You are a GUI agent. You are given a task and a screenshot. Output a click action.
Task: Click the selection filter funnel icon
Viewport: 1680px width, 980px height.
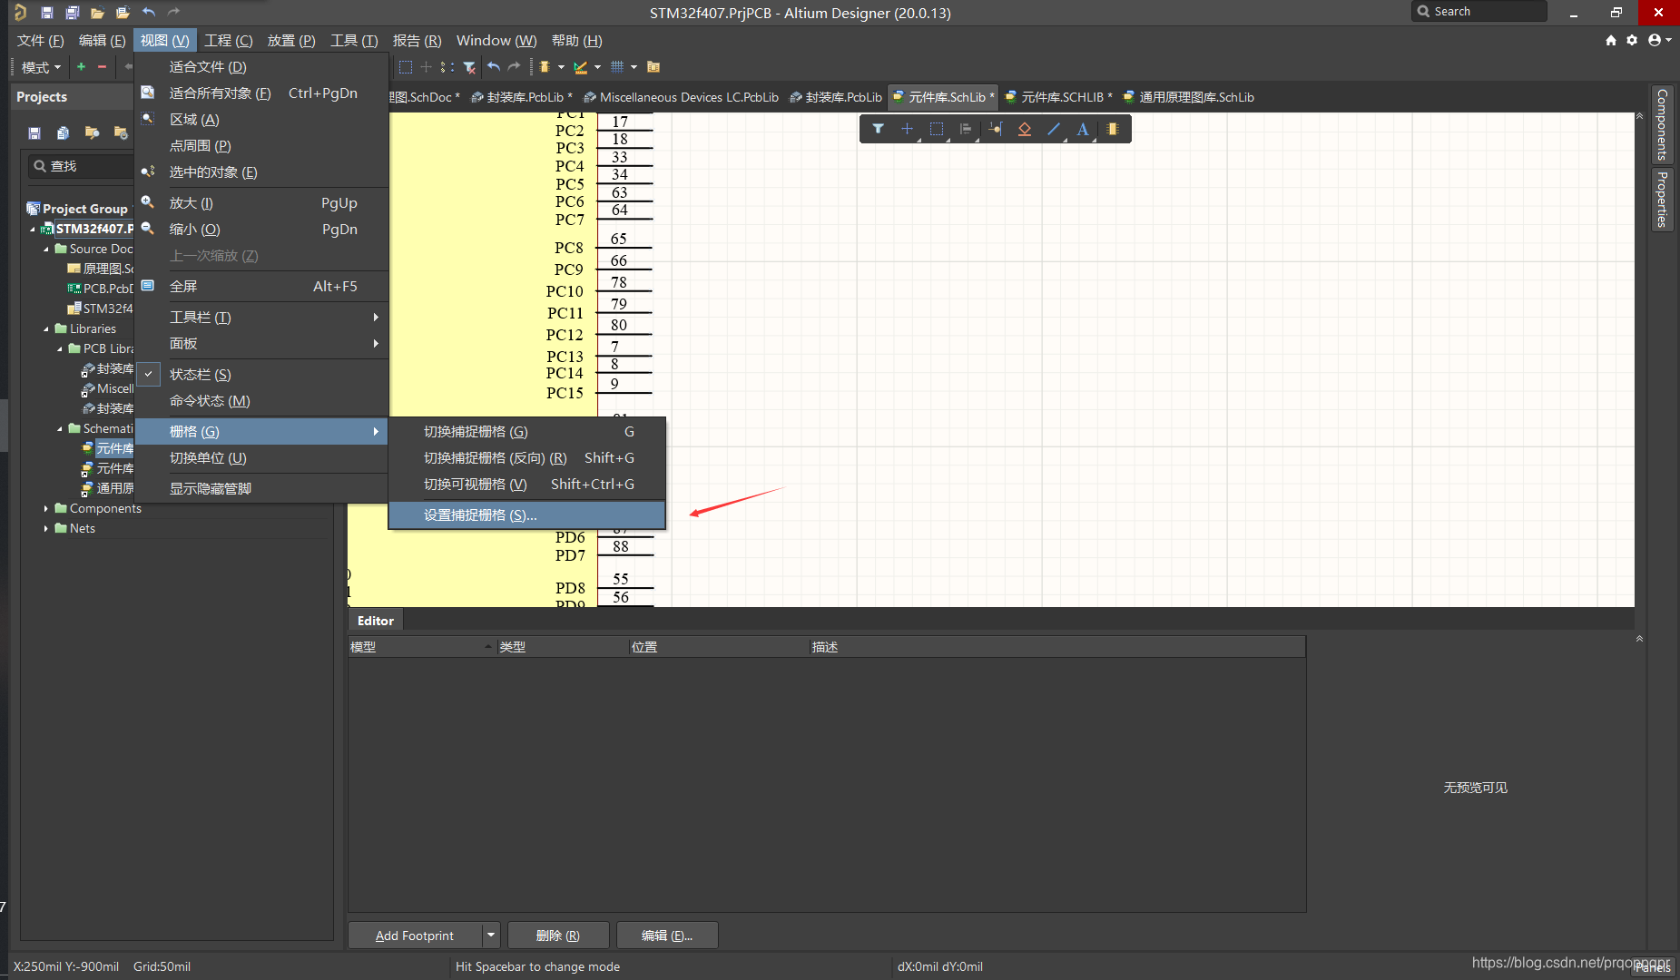[878, 129]
